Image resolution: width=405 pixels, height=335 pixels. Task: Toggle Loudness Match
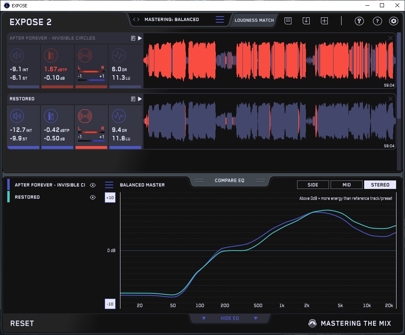[254, 20]
